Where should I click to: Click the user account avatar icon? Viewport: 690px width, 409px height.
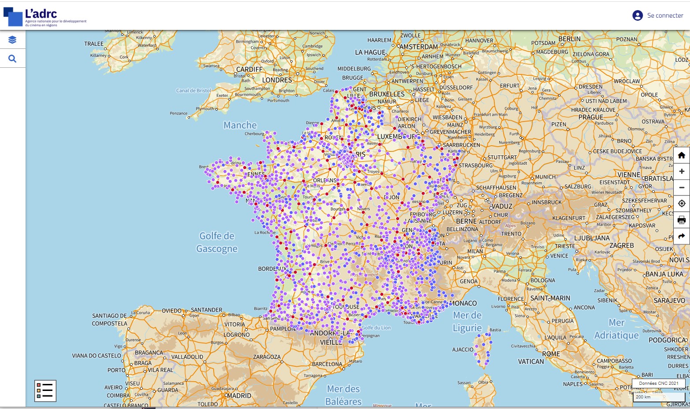(x=637, y=15)
